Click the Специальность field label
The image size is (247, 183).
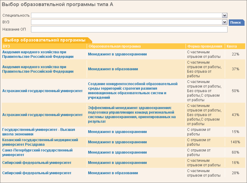pyautogui.click(x=16, y=15)
